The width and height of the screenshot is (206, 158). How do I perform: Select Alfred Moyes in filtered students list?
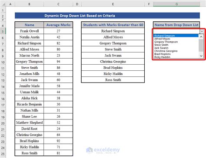(113, 37)
